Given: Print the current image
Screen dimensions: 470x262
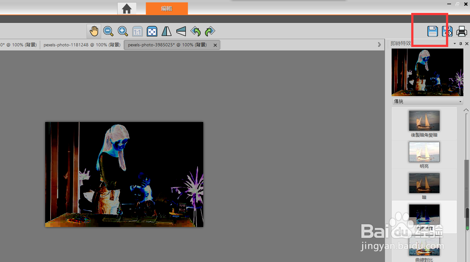Looking at the screenshot, I should coord(461,31).
